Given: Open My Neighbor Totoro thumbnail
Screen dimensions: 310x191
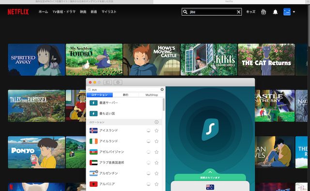Looking at the screenshot, I should coord(94,59).
